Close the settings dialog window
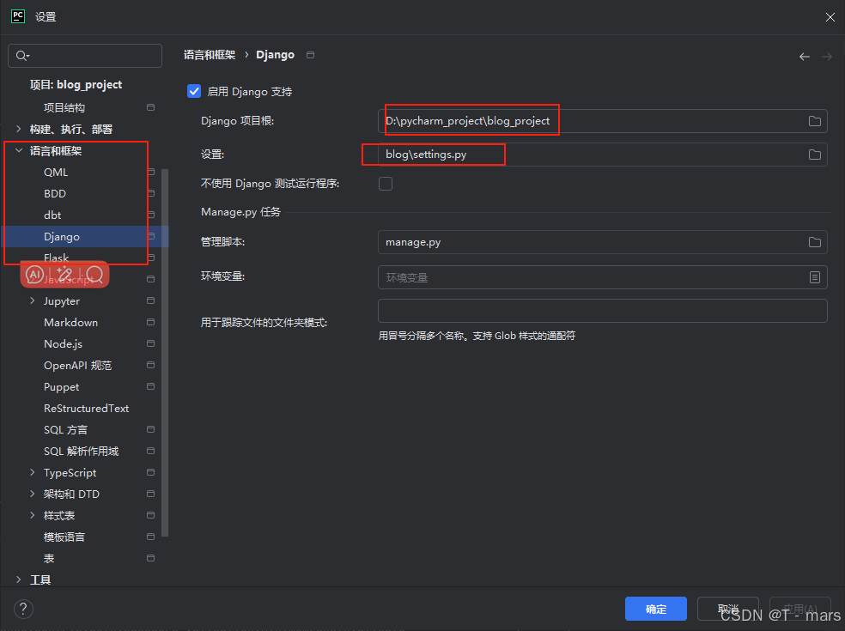 830,17
